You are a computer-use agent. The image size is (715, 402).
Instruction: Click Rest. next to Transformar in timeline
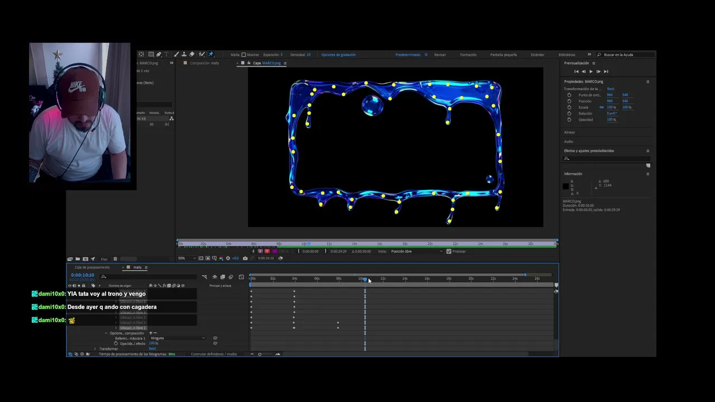pos(152,348)
